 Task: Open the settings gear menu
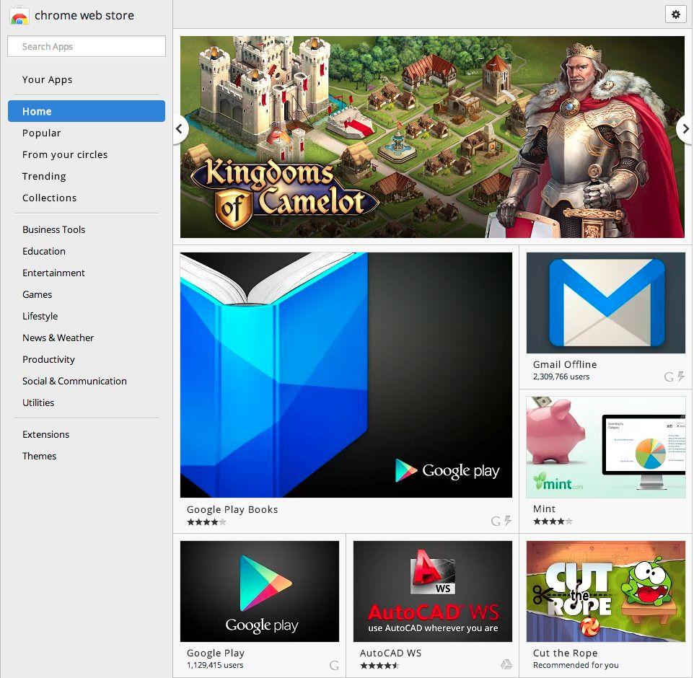[x=675, y=14]
